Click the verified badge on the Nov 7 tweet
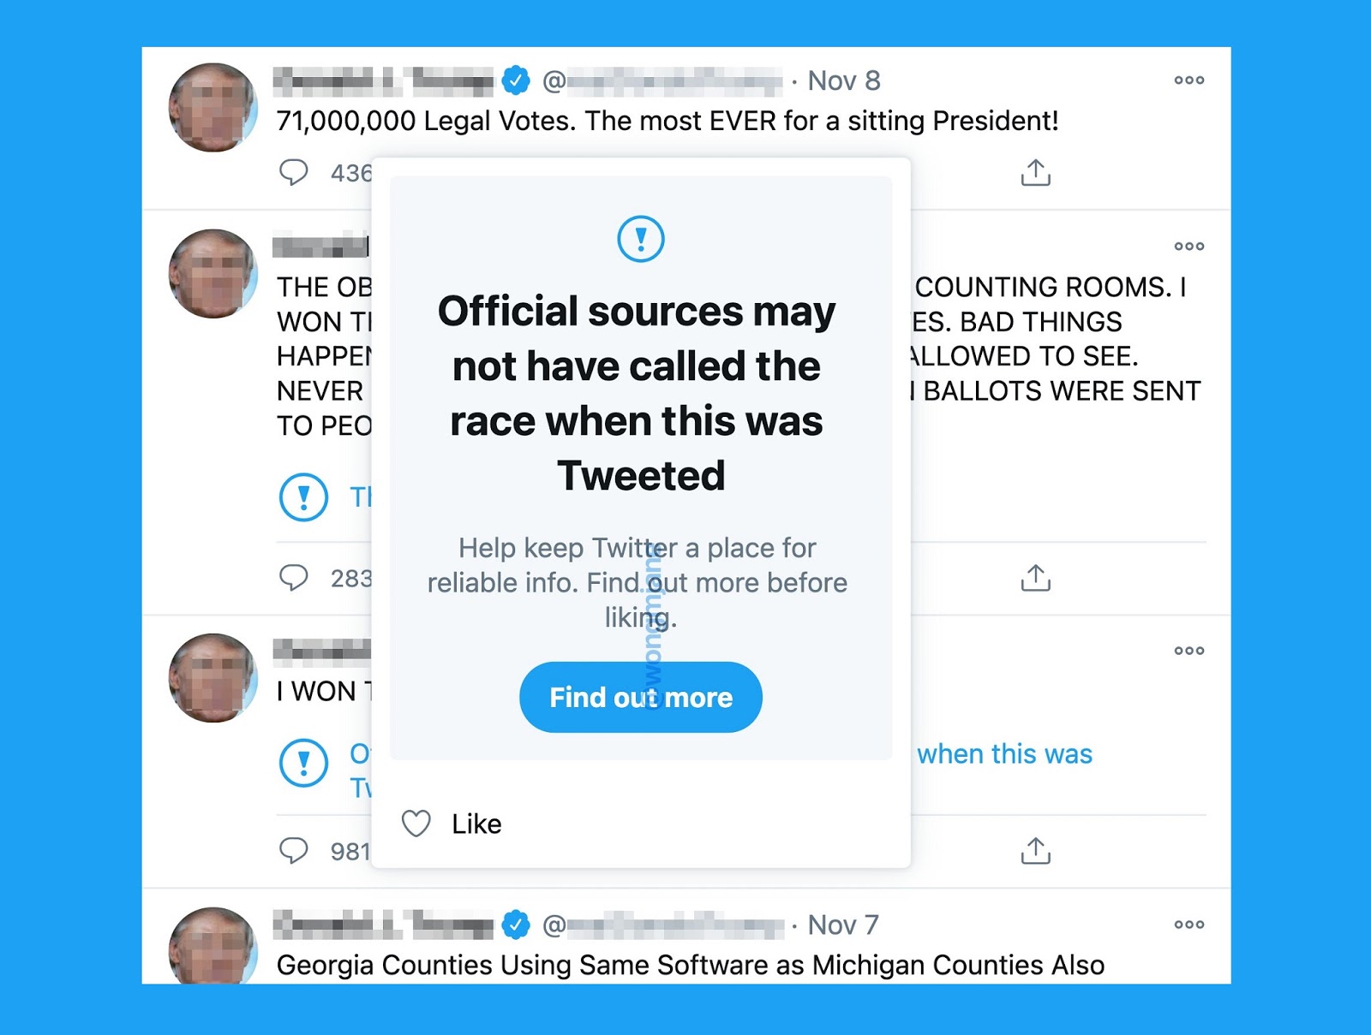The width and height of the screenshot is (1371, 1035). pos(516,924)
